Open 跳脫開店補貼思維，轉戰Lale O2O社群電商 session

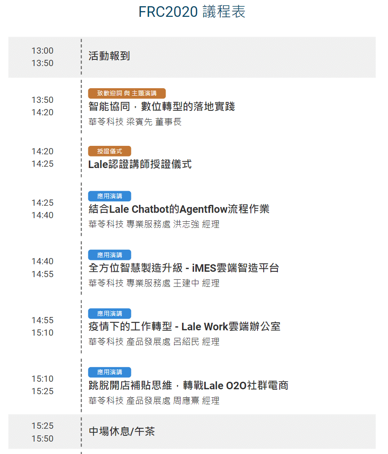pos(188,385)
